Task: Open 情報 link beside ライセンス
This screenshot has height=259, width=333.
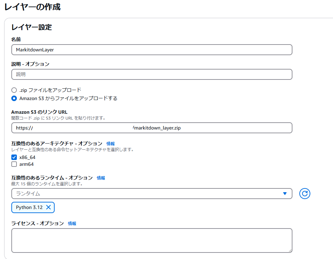Action: point(73,223)
